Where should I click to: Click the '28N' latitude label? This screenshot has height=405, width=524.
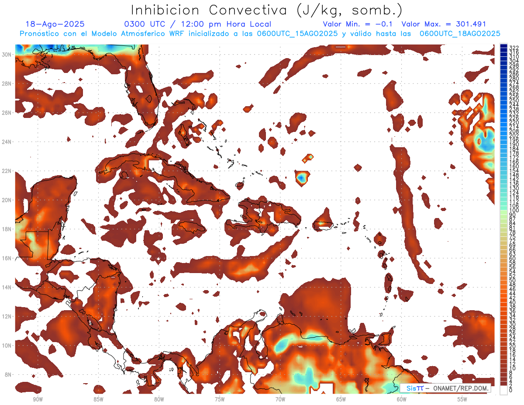pos(7,83)
